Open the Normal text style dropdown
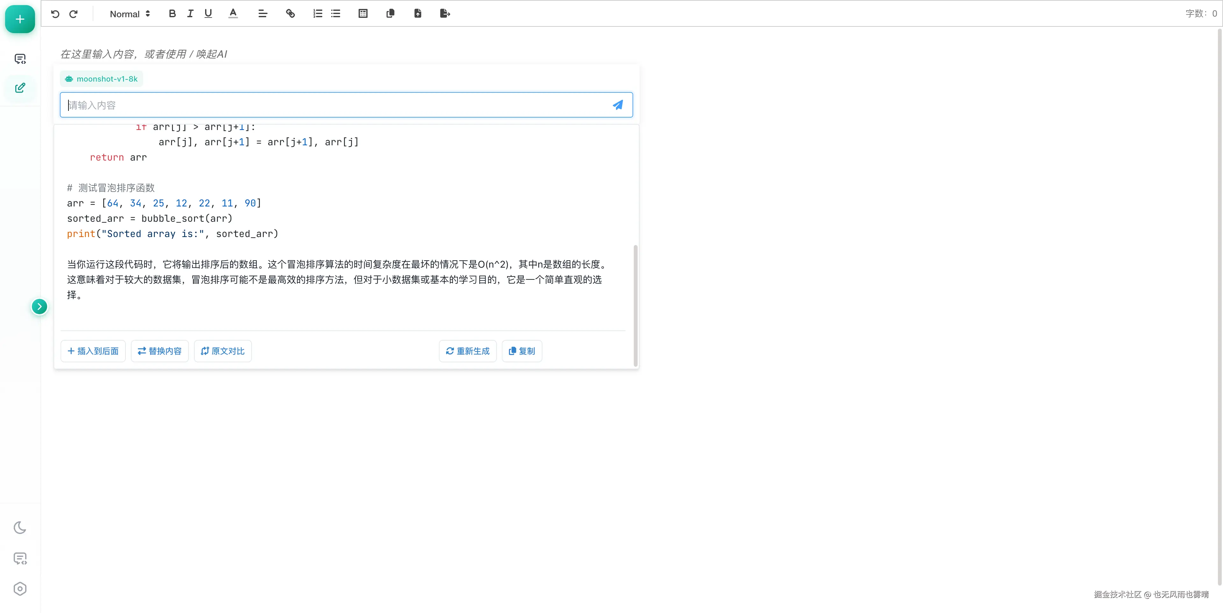 tap(130, 14)
